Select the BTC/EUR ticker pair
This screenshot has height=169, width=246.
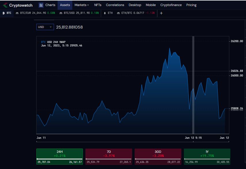click(x=35, y=13)
